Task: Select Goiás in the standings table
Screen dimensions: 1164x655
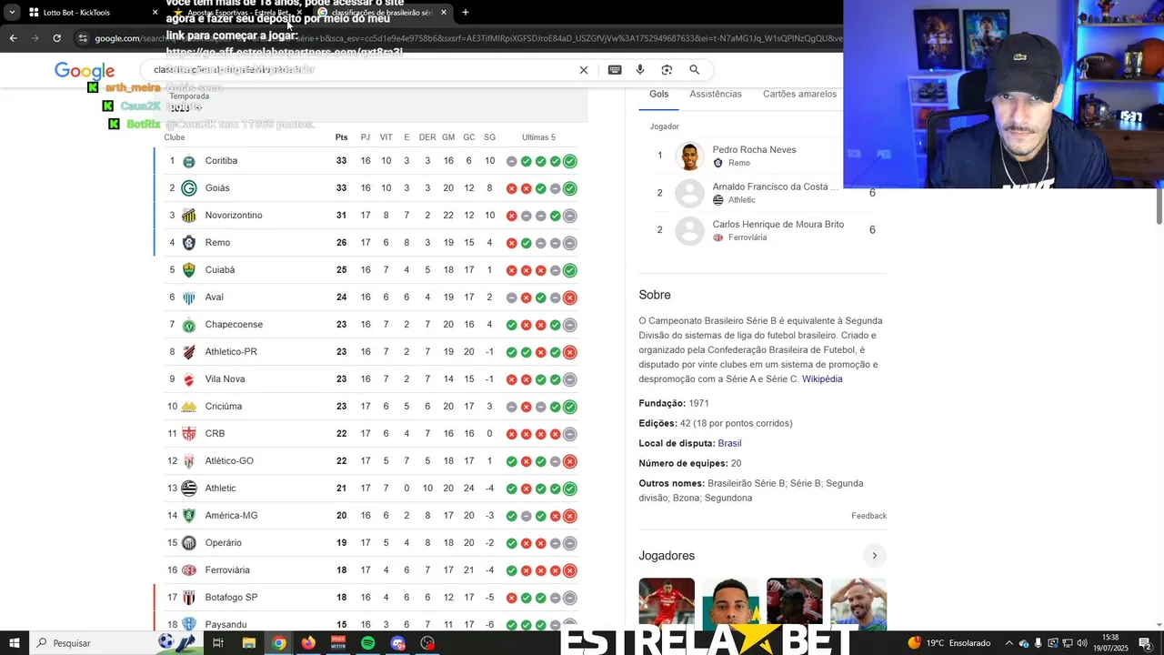Action: pos(217,188)
